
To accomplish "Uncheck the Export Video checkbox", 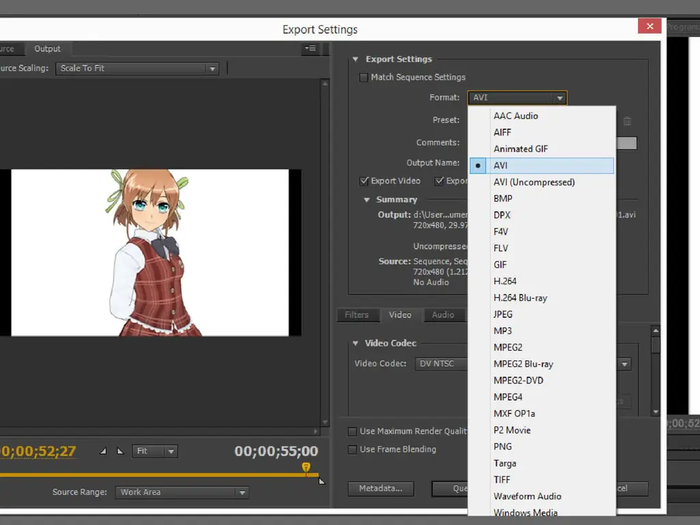I will (364, 180).
